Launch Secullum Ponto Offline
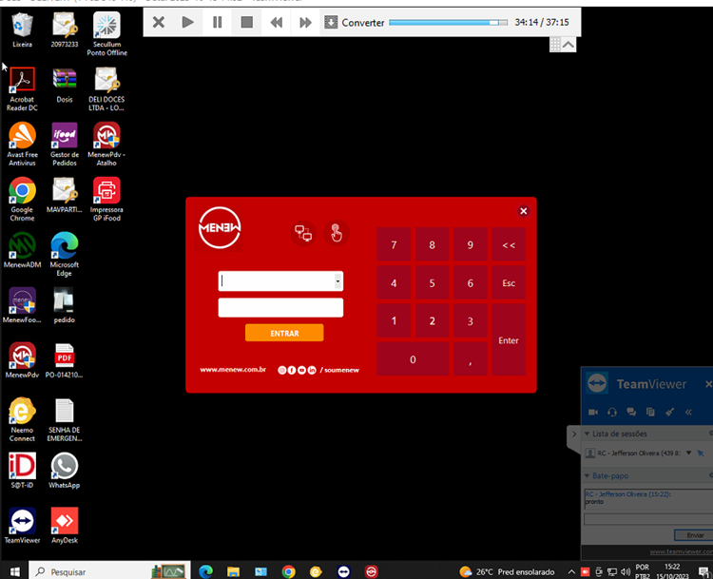 (x=106, y=34)
